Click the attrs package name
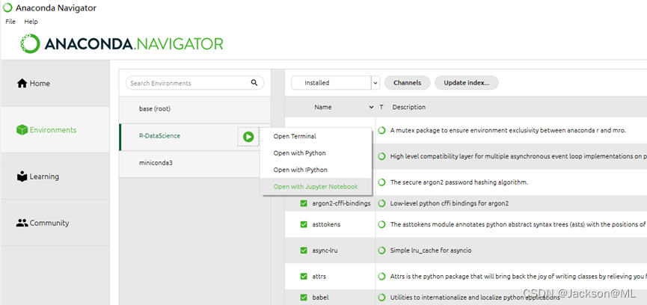This screenshot has width=647, height=305. [x=319, y=276]
